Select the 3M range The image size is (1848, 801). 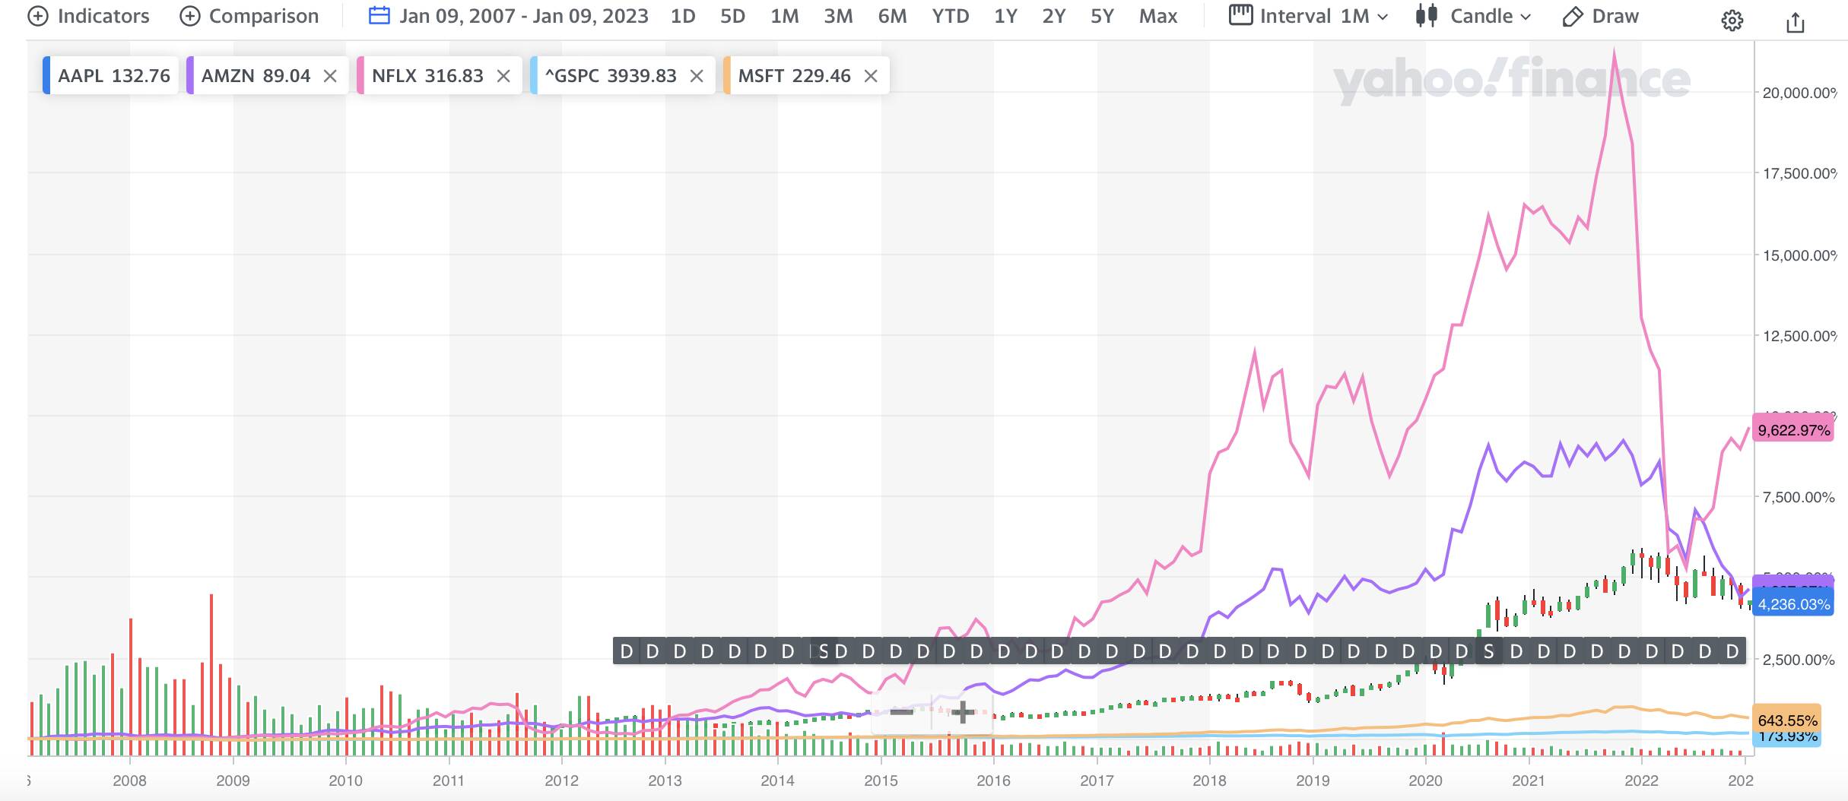coord(838,16)
